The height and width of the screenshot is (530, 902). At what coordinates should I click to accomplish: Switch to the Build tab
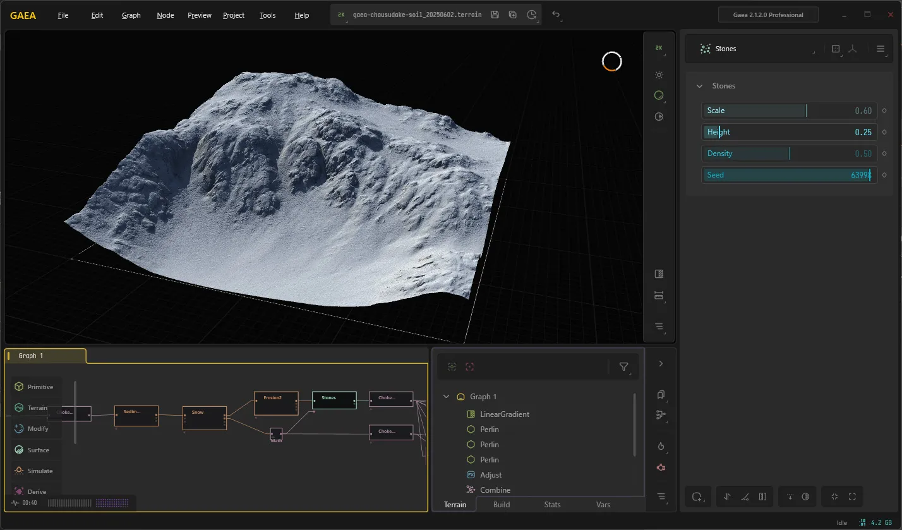[502, 505]
